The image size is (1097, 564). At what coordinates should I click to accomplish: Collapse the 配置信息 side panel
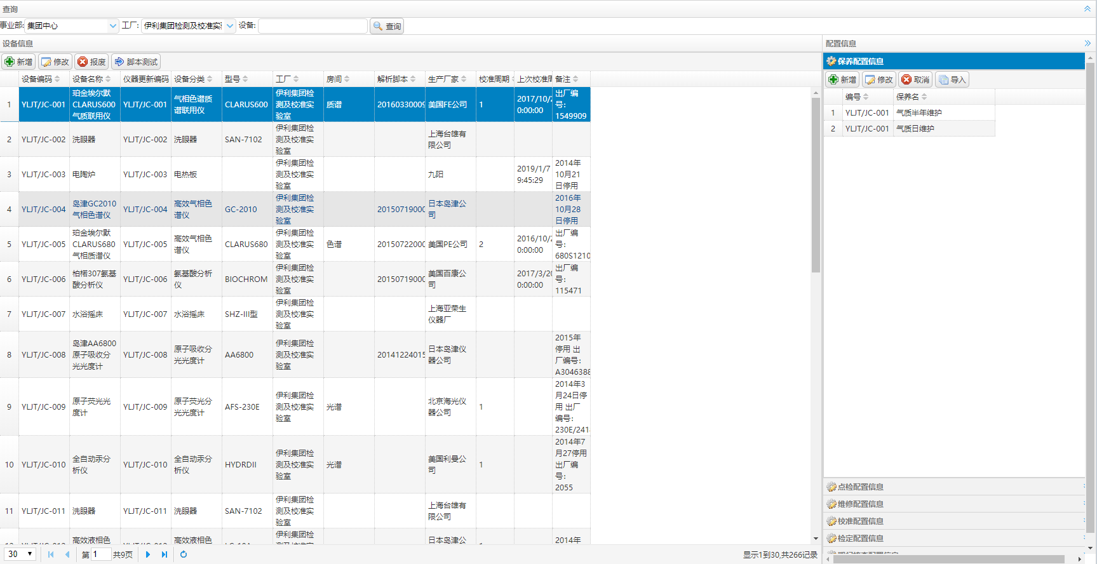pos(1087,43)
